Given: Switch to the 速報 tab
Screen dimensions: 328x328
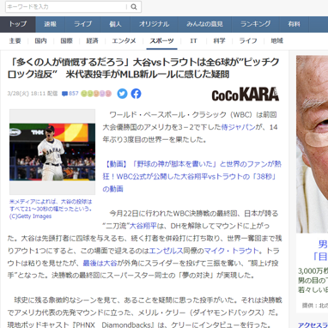Looking at the screenshot, I should 51,24.
